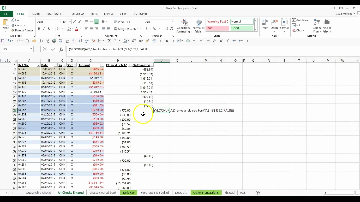The height and width of the screenshot is (202, 360).
Task: Open the Deposits sheet tab
Action: [x=181, y=192]
